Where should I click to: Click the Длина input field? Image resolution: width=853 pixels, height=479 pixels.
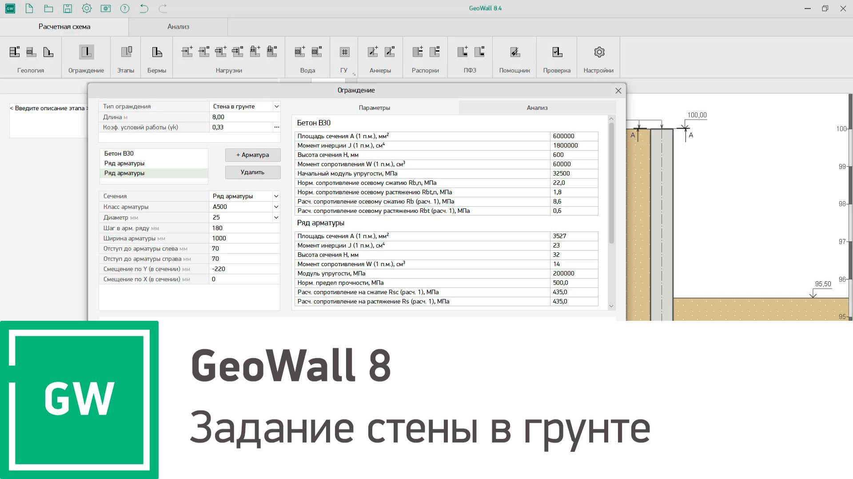click(x=245, y=117)
